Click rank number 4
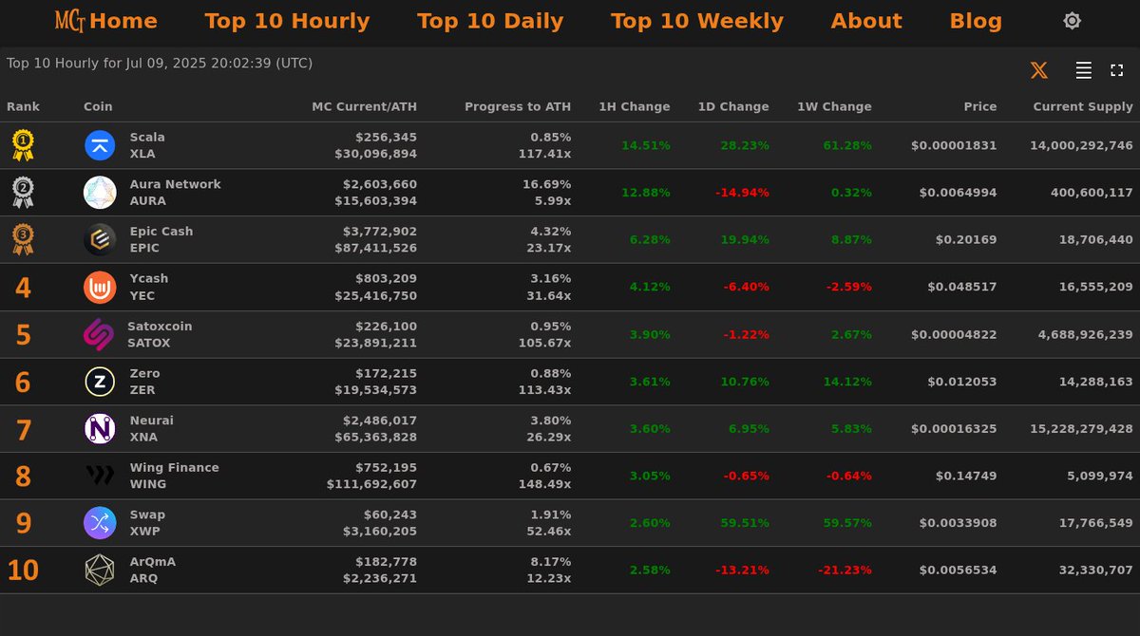1140x636 pixels. click(x=23, y=288)
